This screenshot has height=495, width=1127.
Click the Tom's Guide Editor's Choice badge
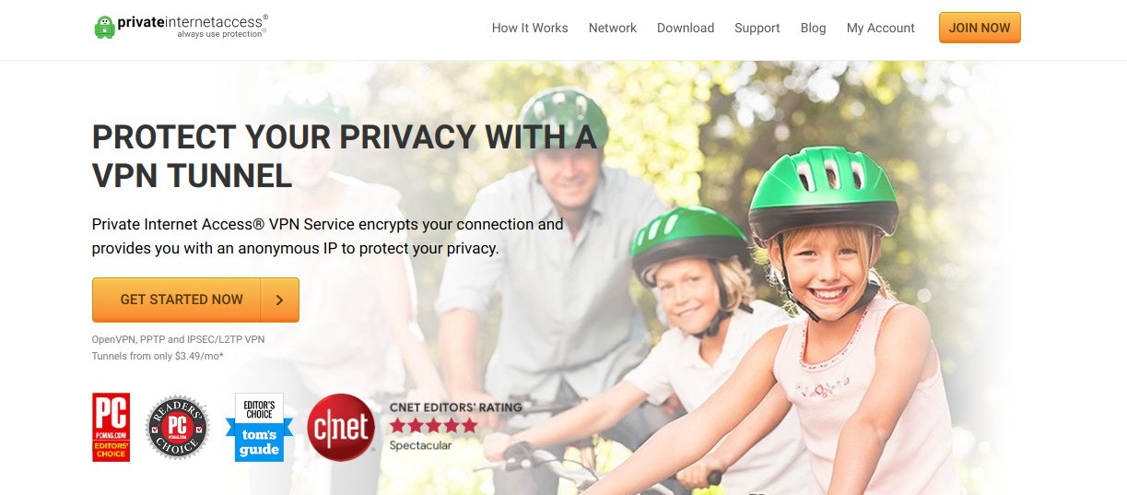tap(259, 428)
